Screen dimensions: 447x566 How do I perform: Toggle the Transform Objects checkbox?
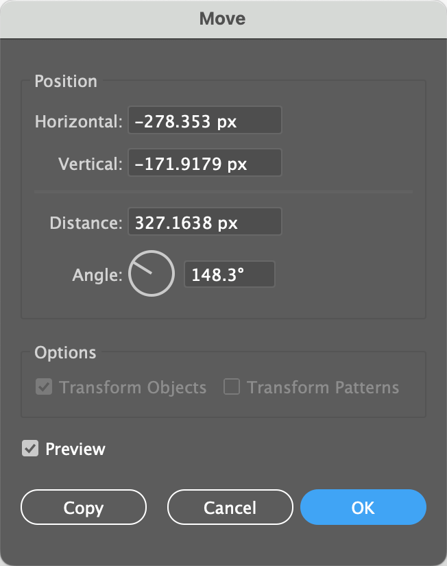pos(44,387)
